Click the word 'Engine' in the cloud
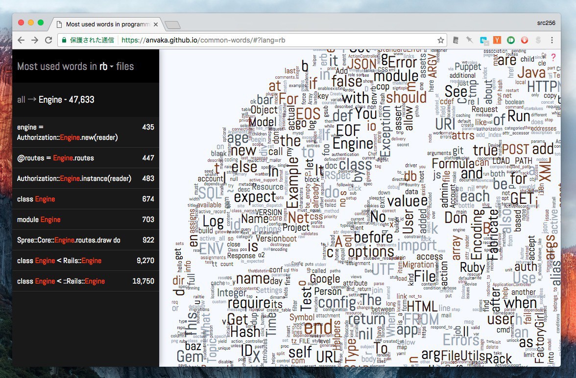This screenshot has width=576, height=378. [353, 144]
